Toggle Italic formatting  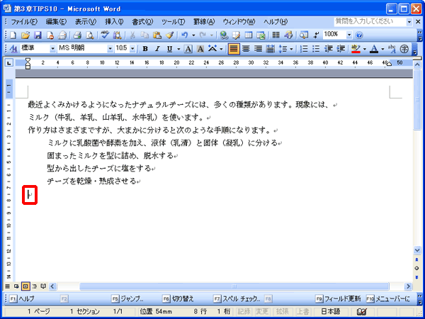tap(157, 49)
